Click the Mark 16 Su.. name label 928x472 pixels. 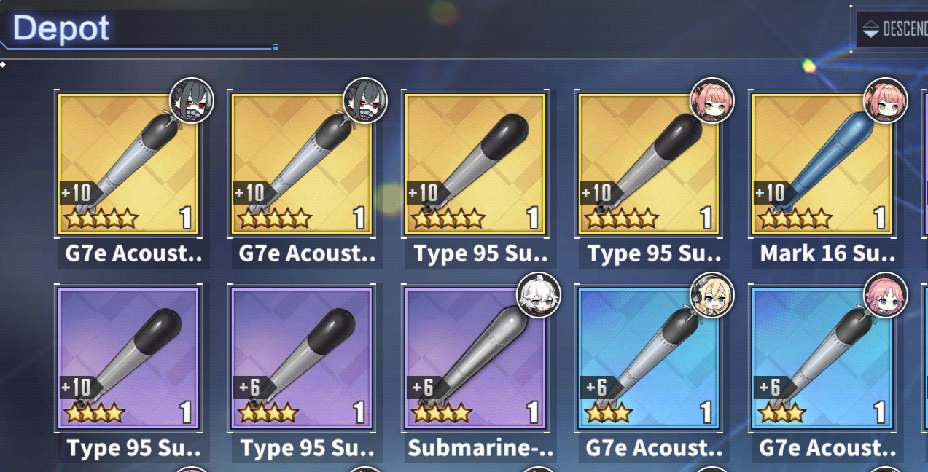827,253
